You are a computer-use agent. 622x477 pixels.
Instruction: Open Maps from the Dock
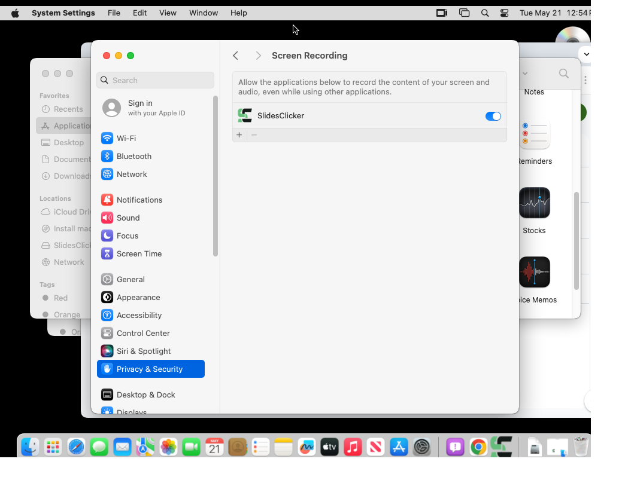pyautogui.click(x=145, y=447)
